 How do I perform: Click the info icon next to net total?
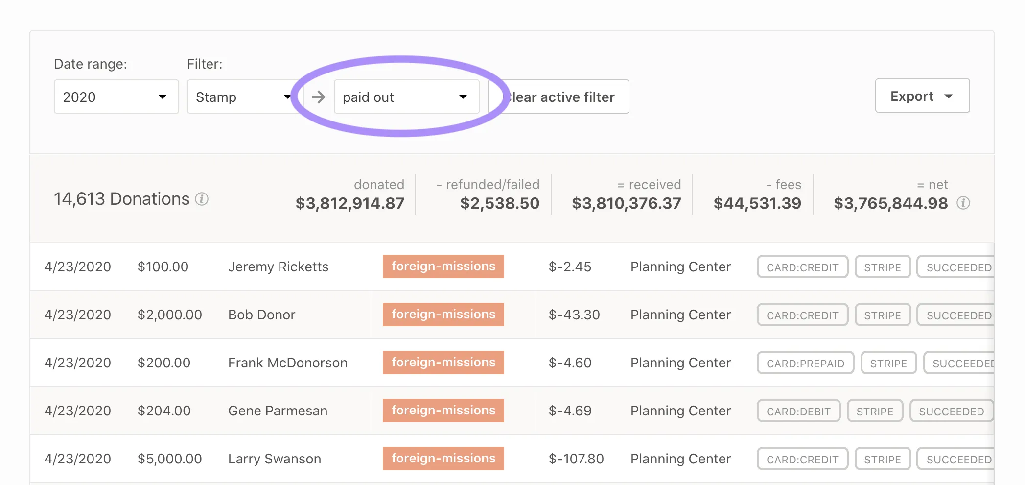[x=963, y=203]
